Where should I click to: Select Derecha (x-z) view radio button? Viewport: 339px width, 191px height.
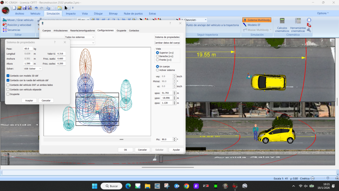(x=157, y=56)
